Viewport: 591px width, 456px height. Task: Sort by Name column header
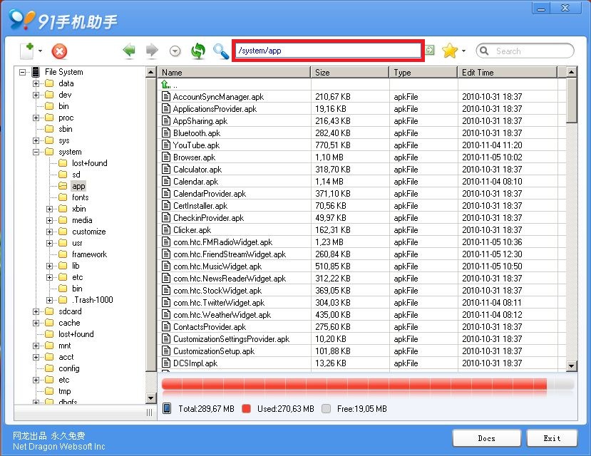point(234,72)
